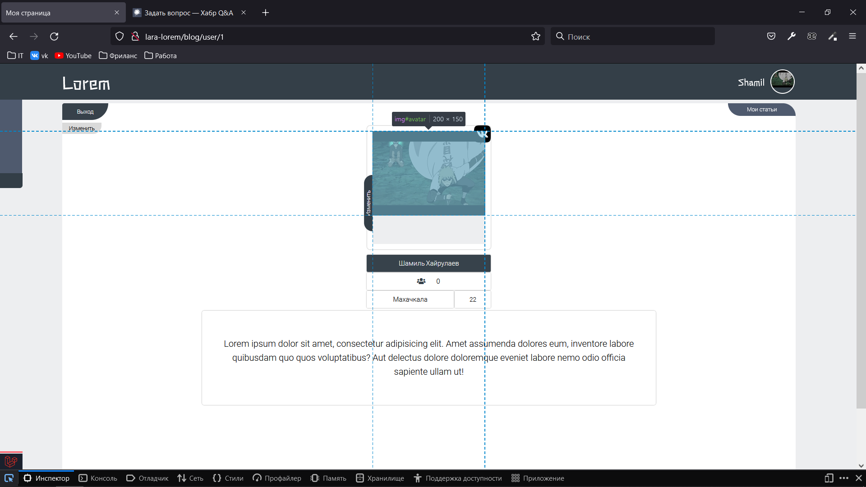Switch to Поддержка доступности tab

tap(458, 478)
